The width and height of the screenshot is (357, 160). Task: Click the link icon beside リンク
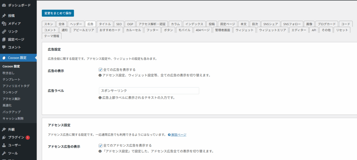4,32
